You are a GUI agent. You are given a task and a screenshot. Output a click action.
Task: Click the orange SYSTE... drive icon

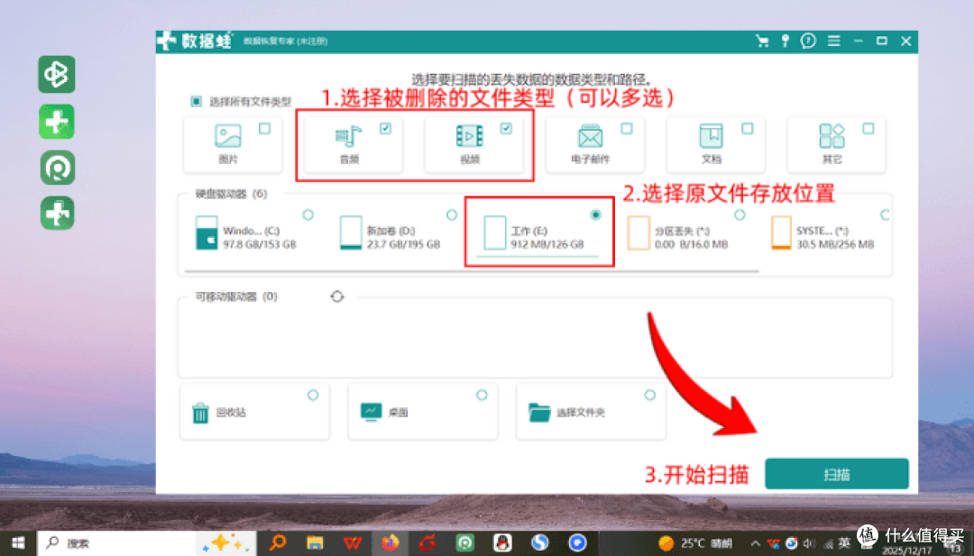tap(781, 232)
